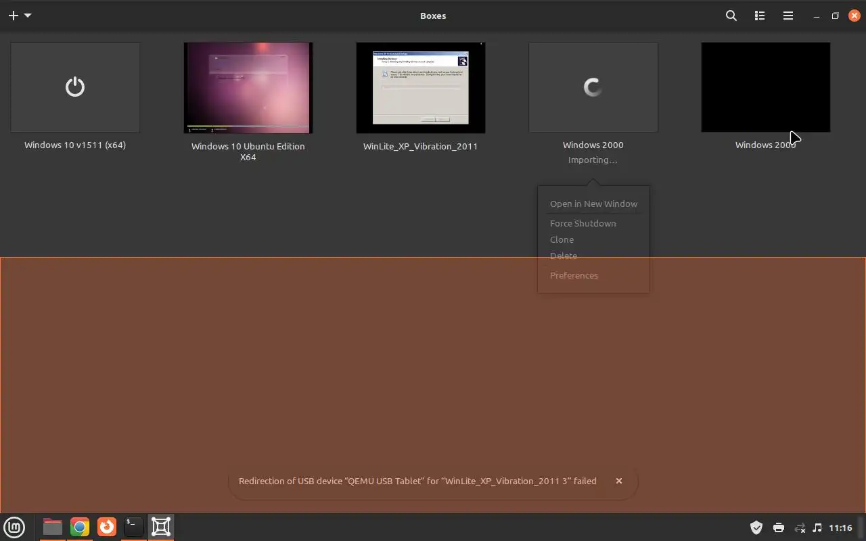Screen dimensions: 866x541
Task: Select Delete in the context menu
Action: pyautogui.click(x=564, y=256)
